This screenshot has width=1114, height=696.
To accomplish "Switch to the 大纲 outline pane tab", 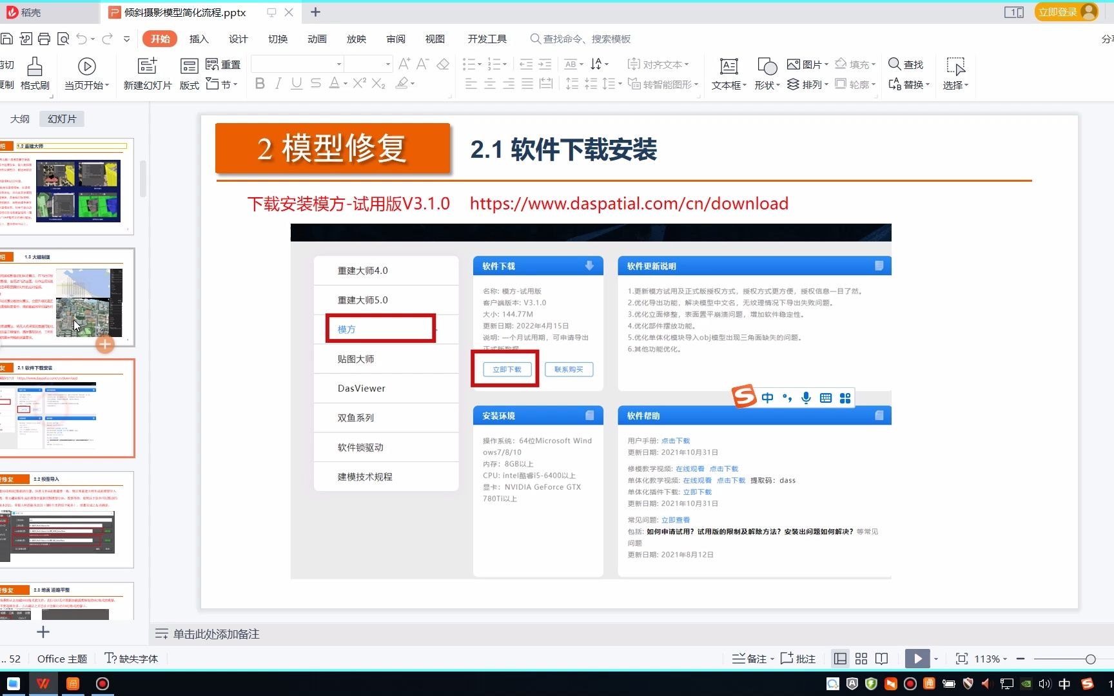I will (20, 119).
